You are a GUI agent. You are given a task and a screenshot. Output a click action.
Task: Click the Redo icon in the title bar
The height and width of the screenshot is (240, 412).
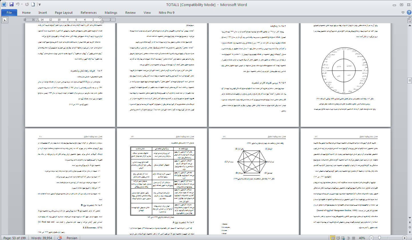coord(27,5)
